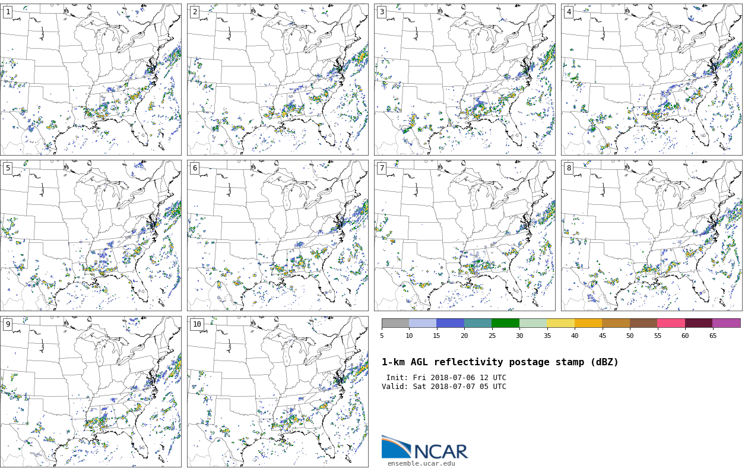Select ensemble member 1 map panel
The width and height of the screenshot is (748, 468).
tap(91, 80)
